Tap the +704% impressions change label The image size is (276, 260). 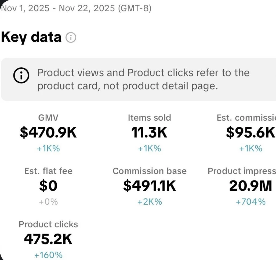[250, 201]
